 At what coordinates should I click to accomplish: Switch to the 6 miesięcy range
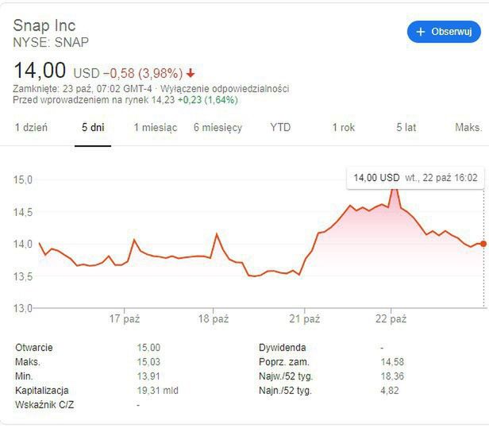[218, 128]
